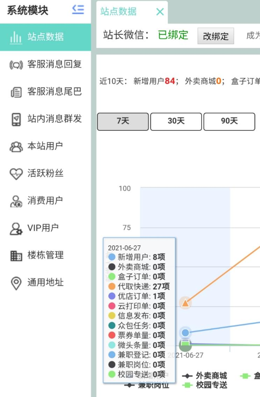This screenshot has height=397, width=260.
Task: Click the 站点数据 bar chart icon
Action: [16, 37]
